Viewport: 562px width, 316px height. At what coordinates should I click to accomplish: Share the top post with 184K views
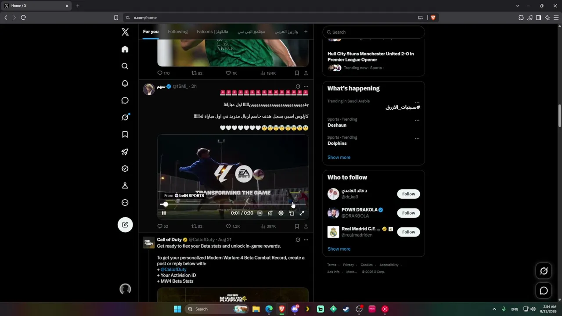(x=306, y=73)
